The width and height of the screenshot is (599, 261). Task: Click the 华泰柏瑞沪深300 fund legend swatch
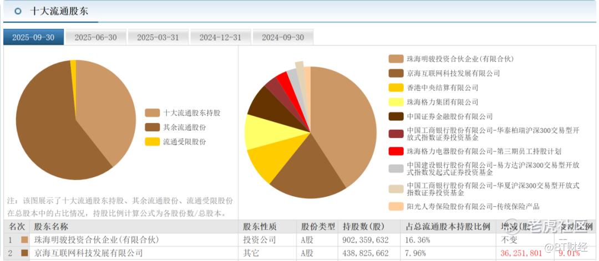pos(396,134)
